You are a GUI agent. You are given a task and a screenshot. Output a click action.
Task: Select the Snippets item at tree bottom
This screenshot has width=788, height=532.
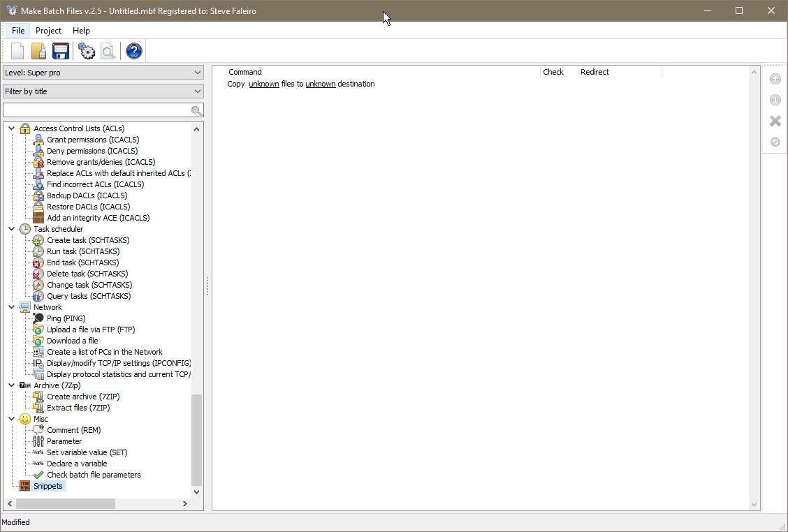(x=48, y=485)
